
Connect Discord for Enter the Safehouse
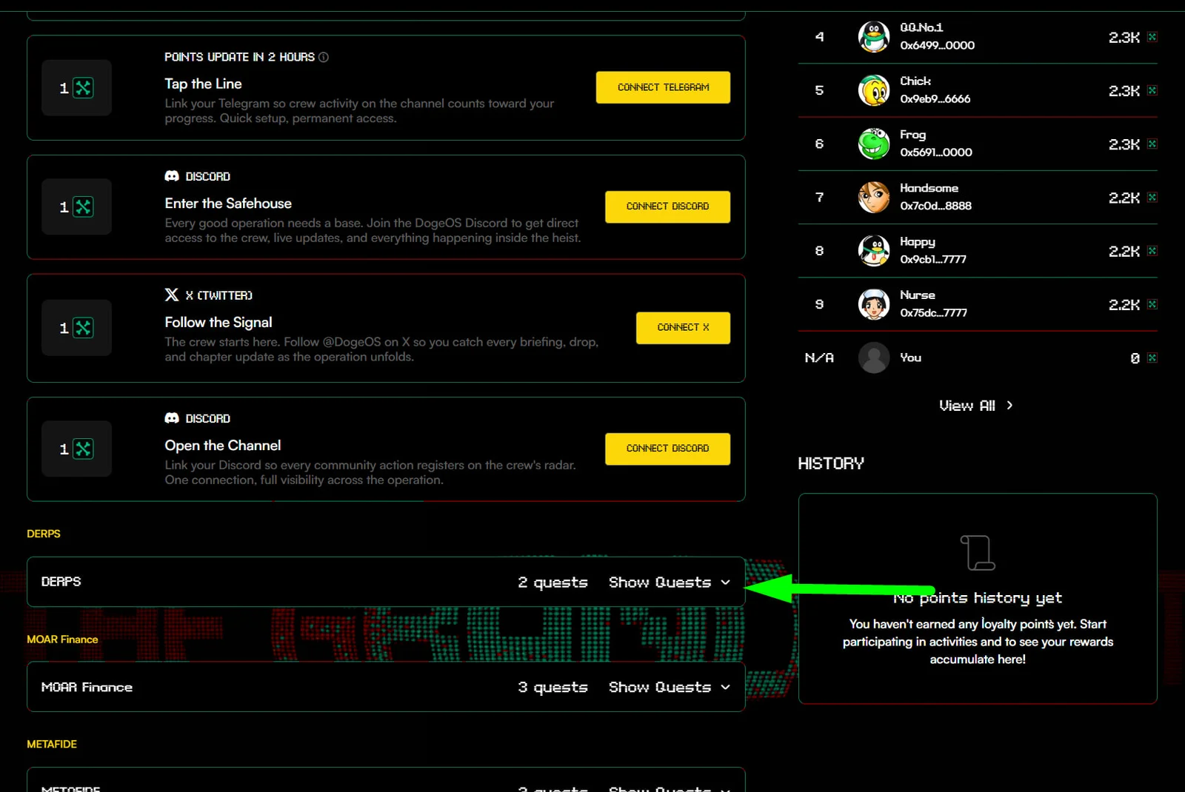pos(667,207)
